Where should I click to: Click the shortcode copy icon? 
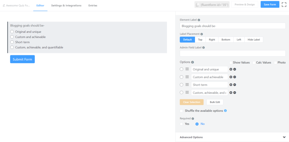click(x=197, y=5)
